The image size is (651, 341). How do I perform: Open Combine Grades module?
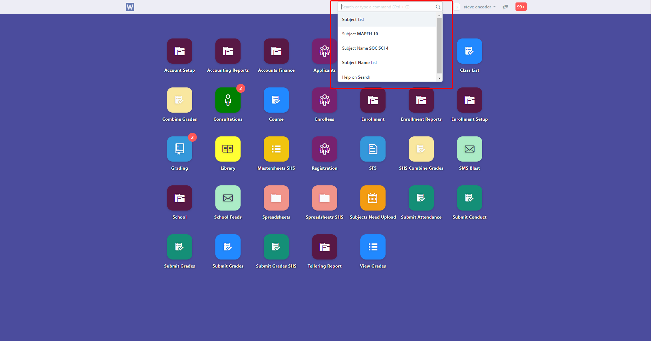click(x=180, y=100)
